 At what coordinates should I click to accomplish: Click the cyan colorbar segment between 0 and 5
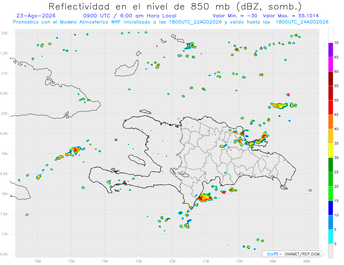331,237
